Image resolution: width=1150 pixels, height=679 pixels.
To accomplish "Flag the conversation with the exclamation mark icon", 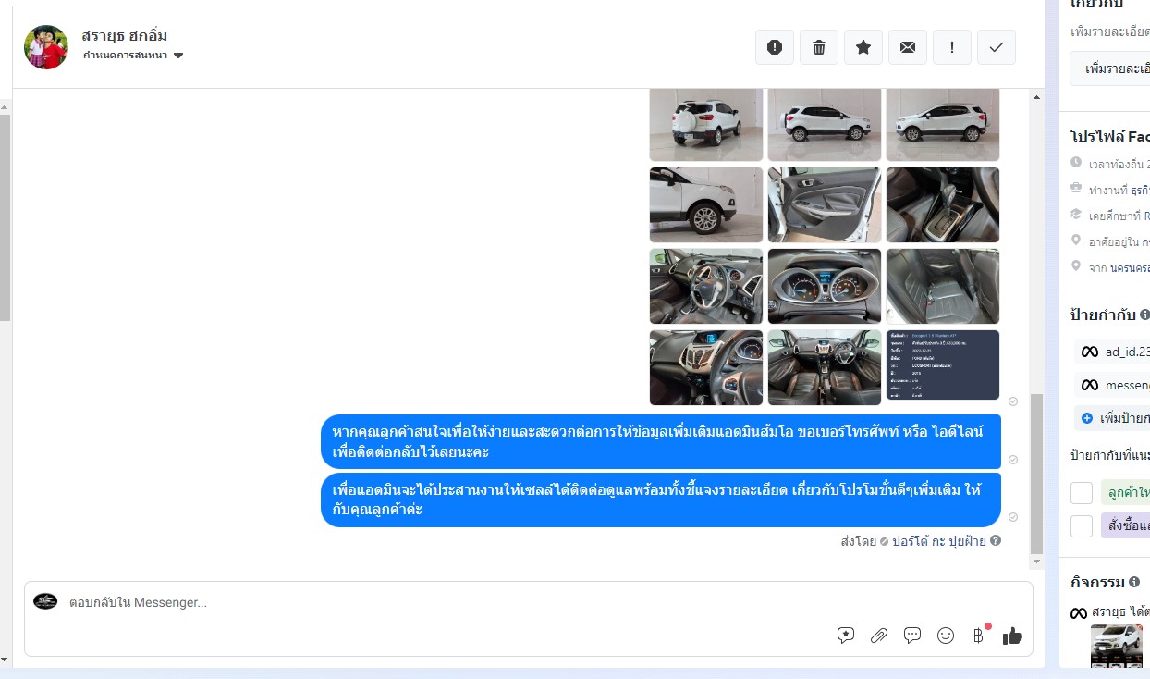I will tap(952, 47).
